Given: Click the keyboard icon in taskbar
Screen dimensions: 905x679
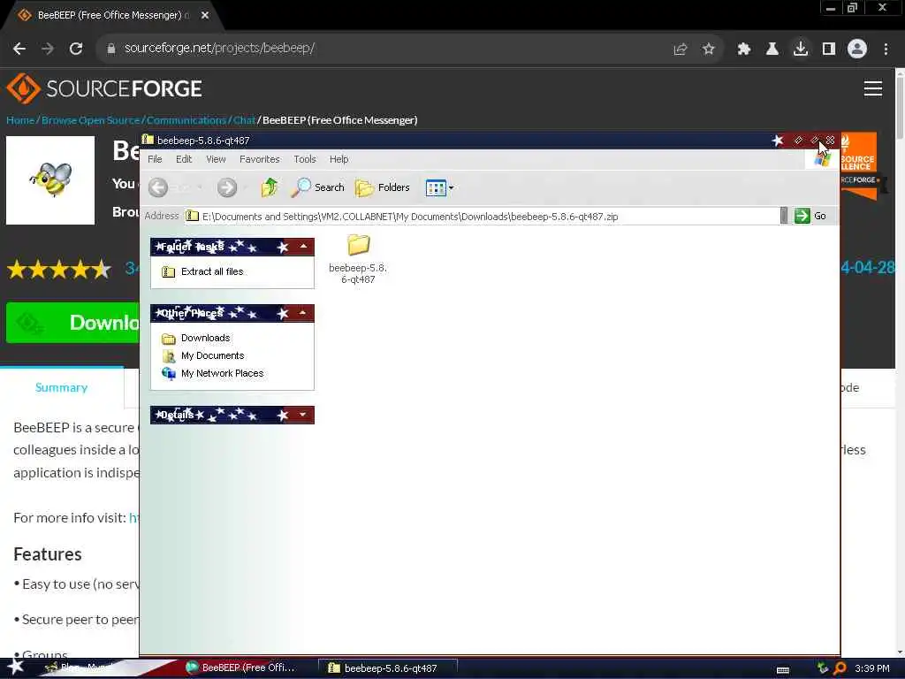Looking at the screenshot, I should tap(783, 670).
